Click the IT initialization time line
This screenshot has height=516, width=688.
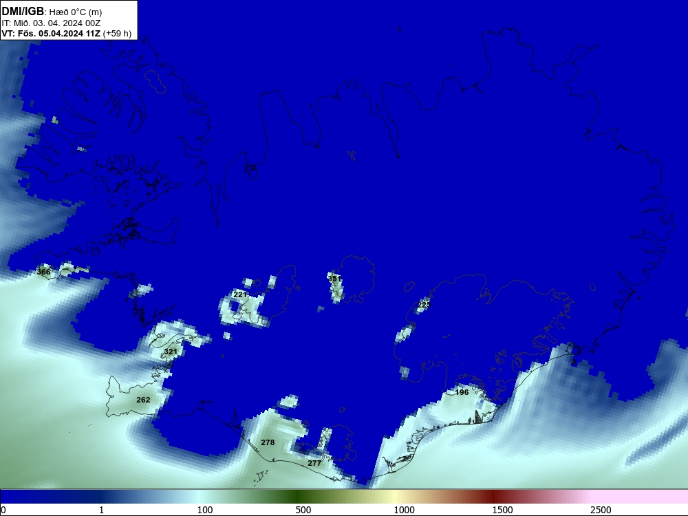pyautogui.click(x=51, y=23)
